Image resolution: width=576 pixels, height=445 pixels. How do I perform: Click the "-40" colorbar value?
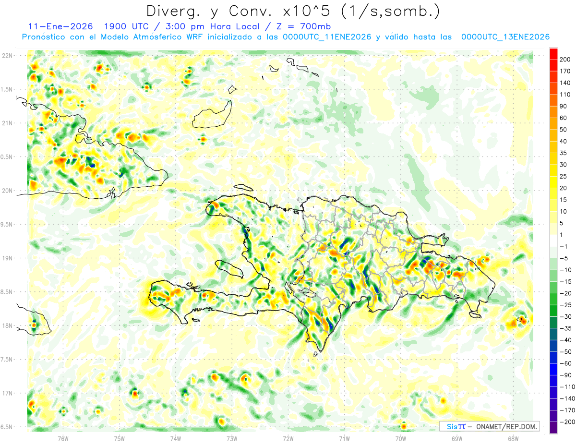tap(567, 340)
